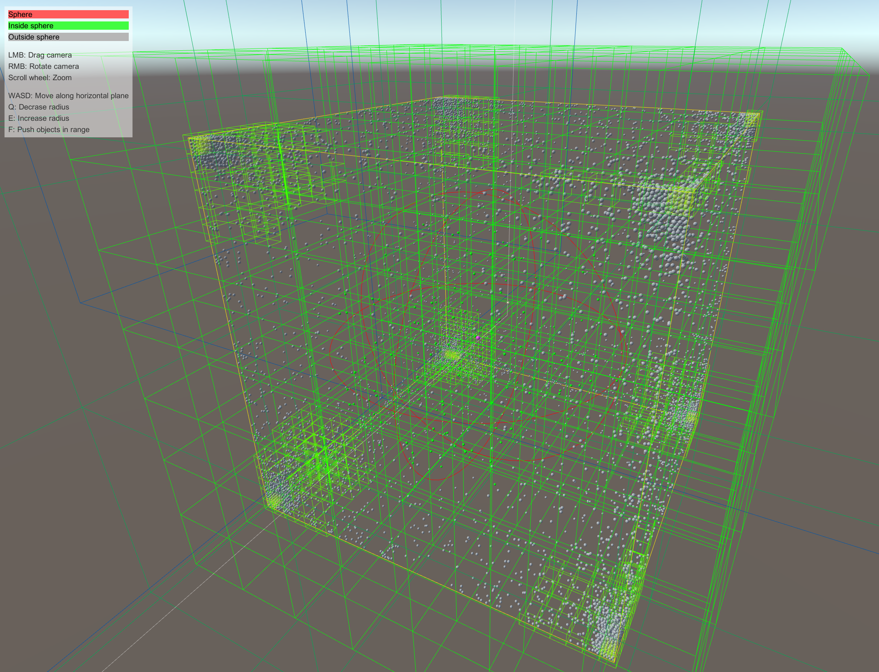Click the 'Scroll wheel: Zoom' hint text
Viewport: 879px width, 672px height.
[40, 78]
